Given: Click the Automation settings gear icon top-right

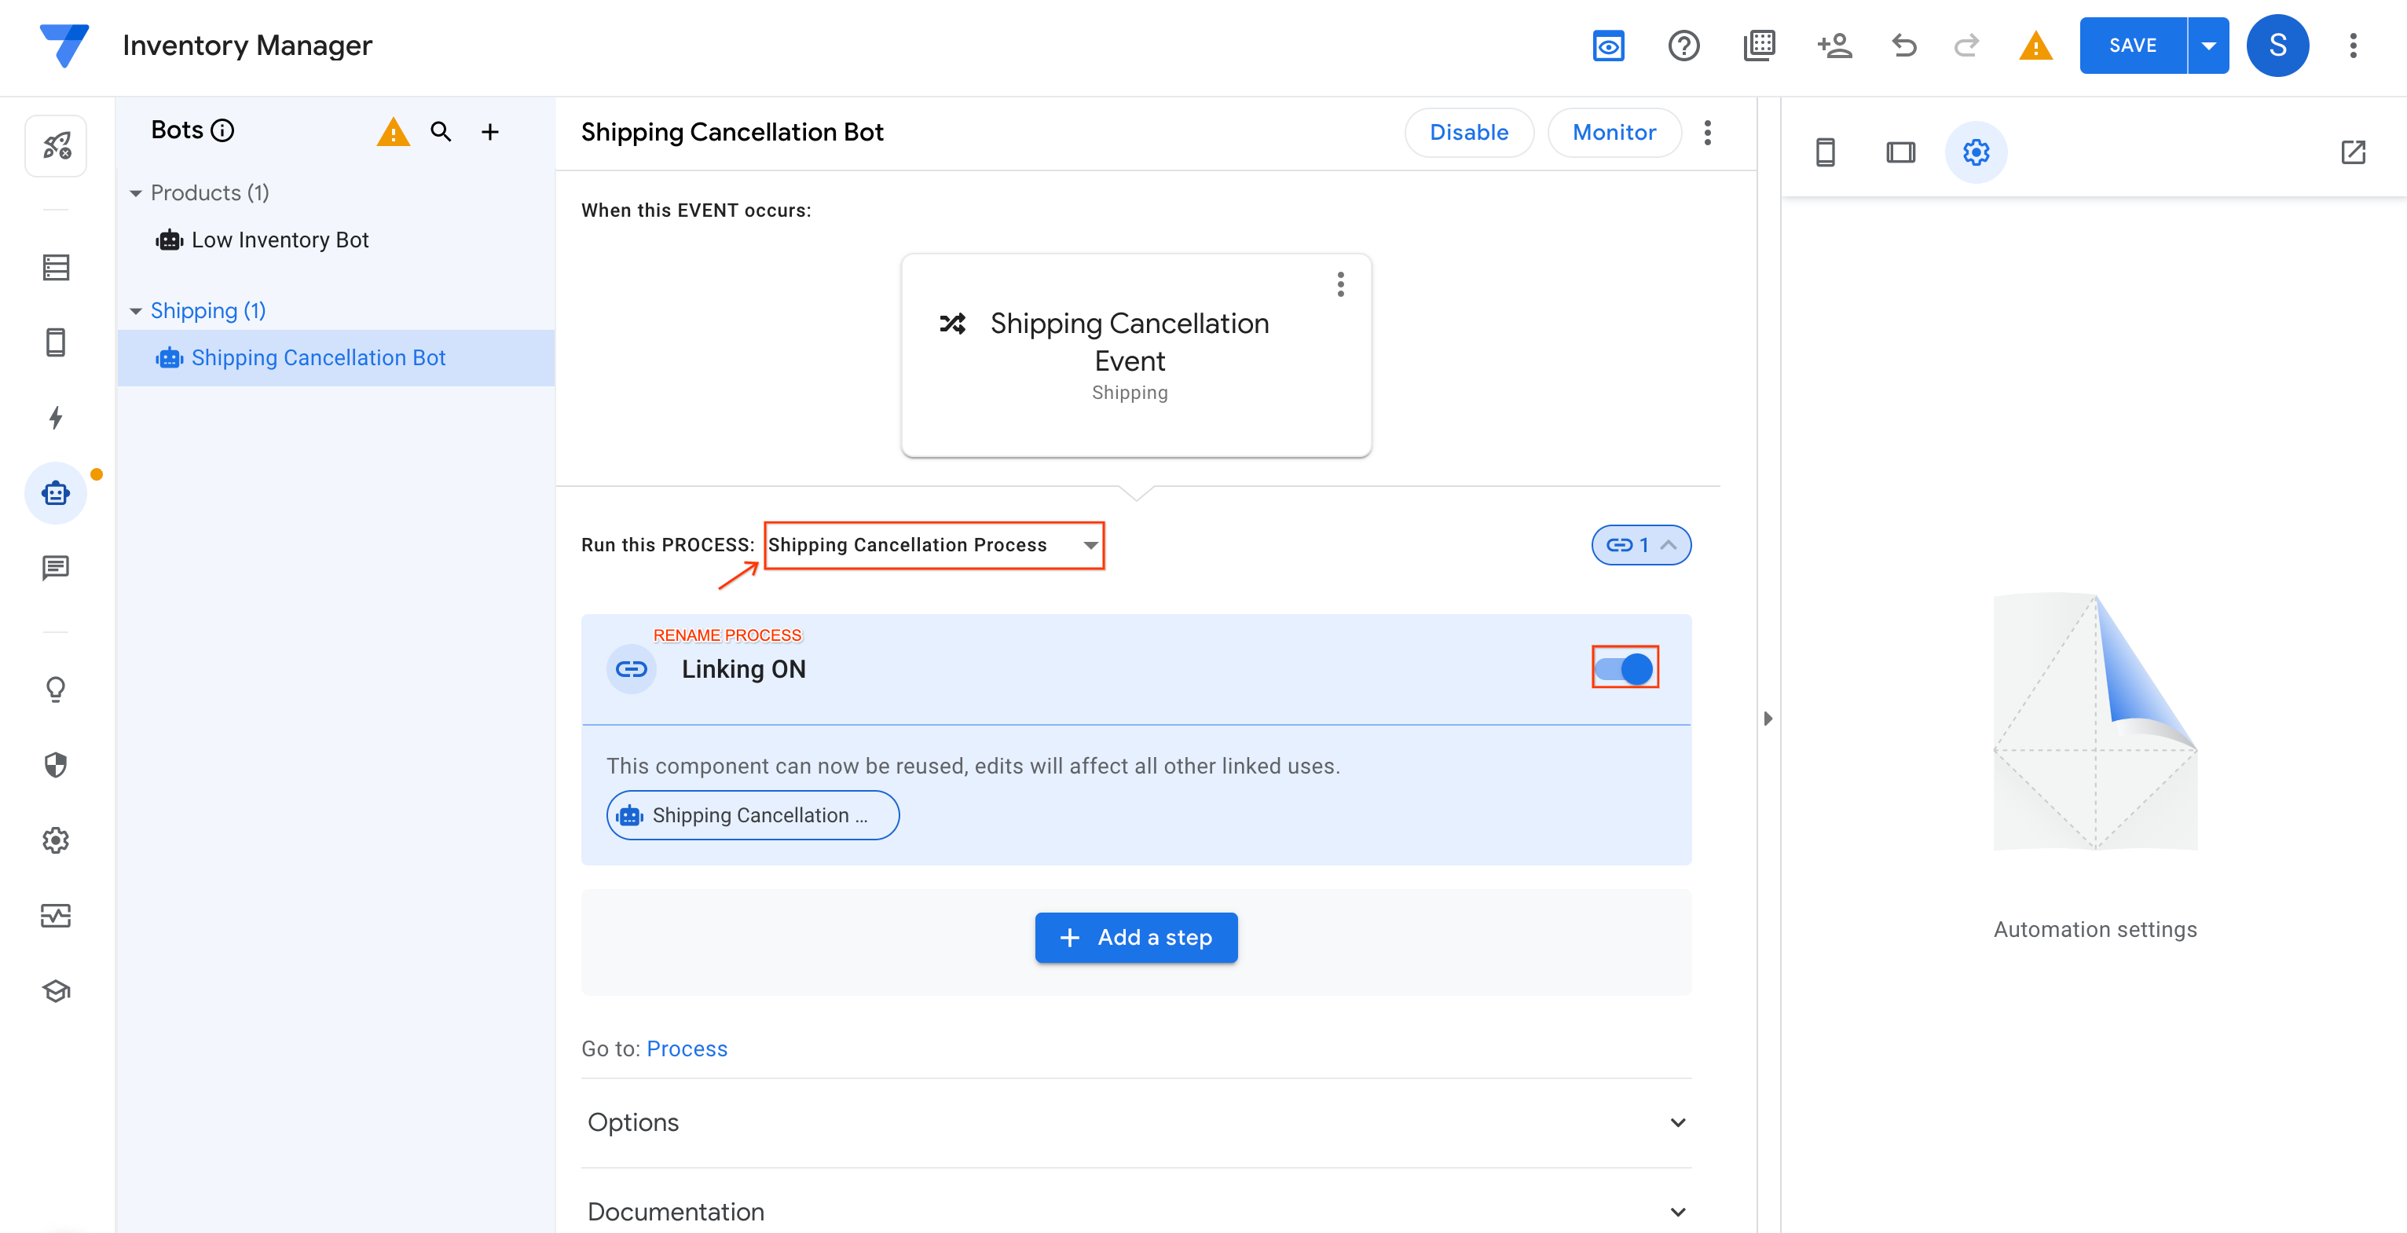Looking at the screenshot, I should (1977, 152).
